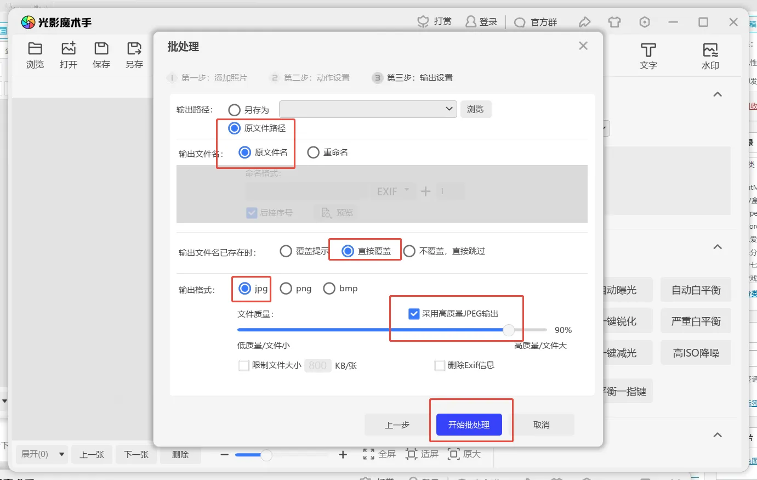Image resolution: width=757 pixels, height=480 pixels.
Task: Click the file size limit 800 field
Action: tap(318, 365)
